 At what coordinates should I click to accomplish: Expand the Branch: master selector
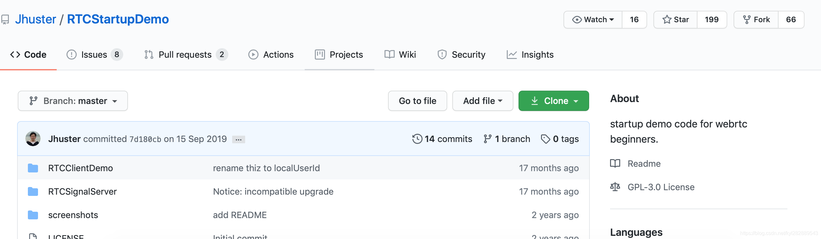click(x=73, y=101)
